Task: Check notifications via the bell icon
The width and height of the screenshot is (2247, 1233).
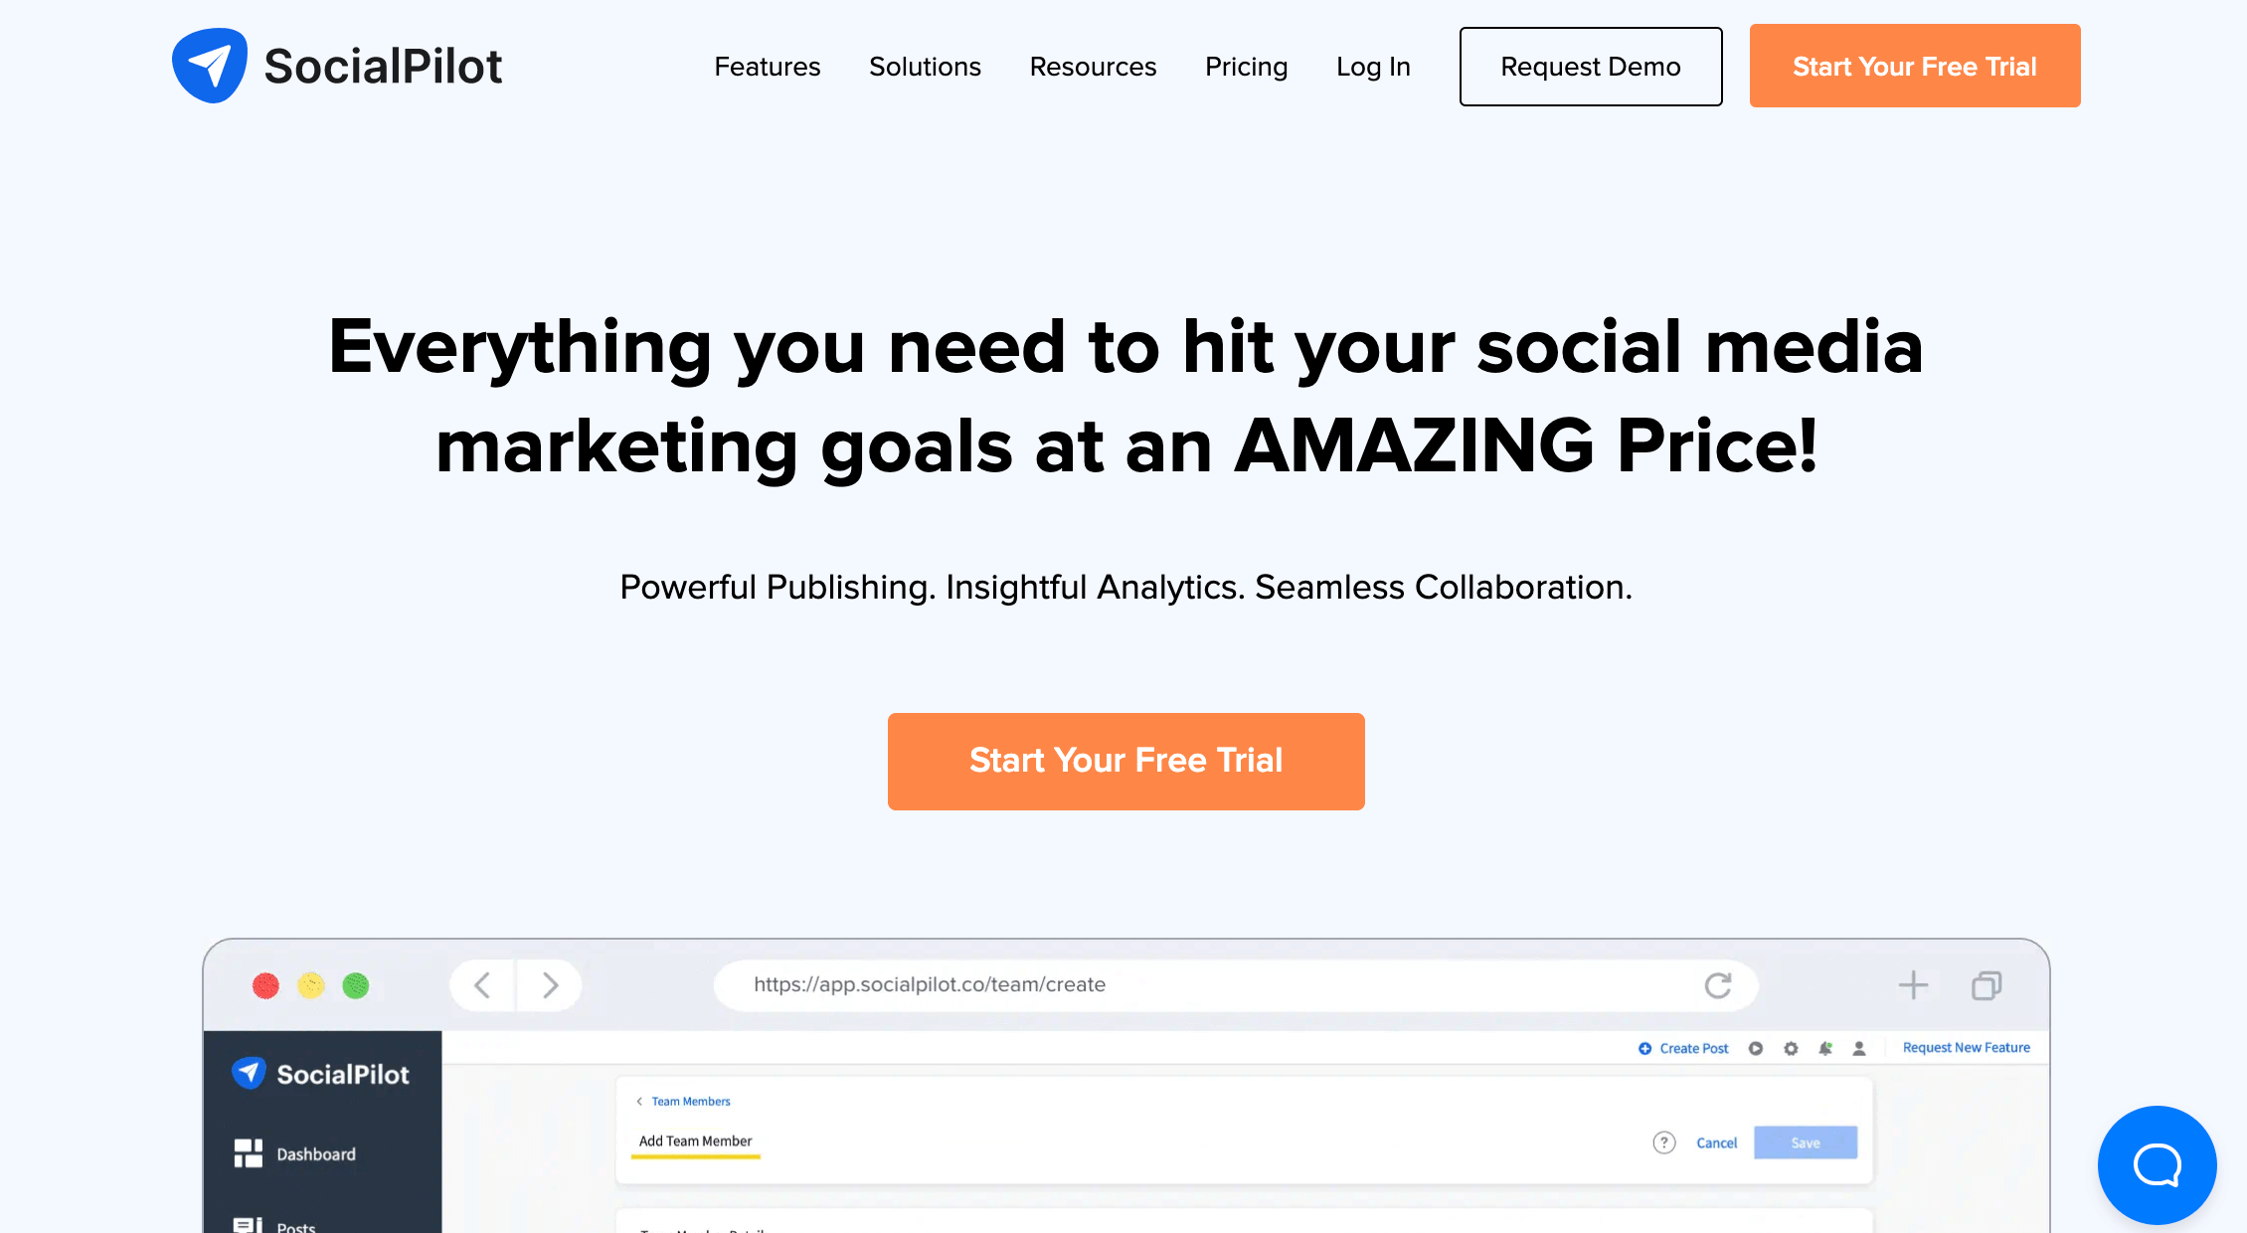Action: click(x=1825, y=1048)
